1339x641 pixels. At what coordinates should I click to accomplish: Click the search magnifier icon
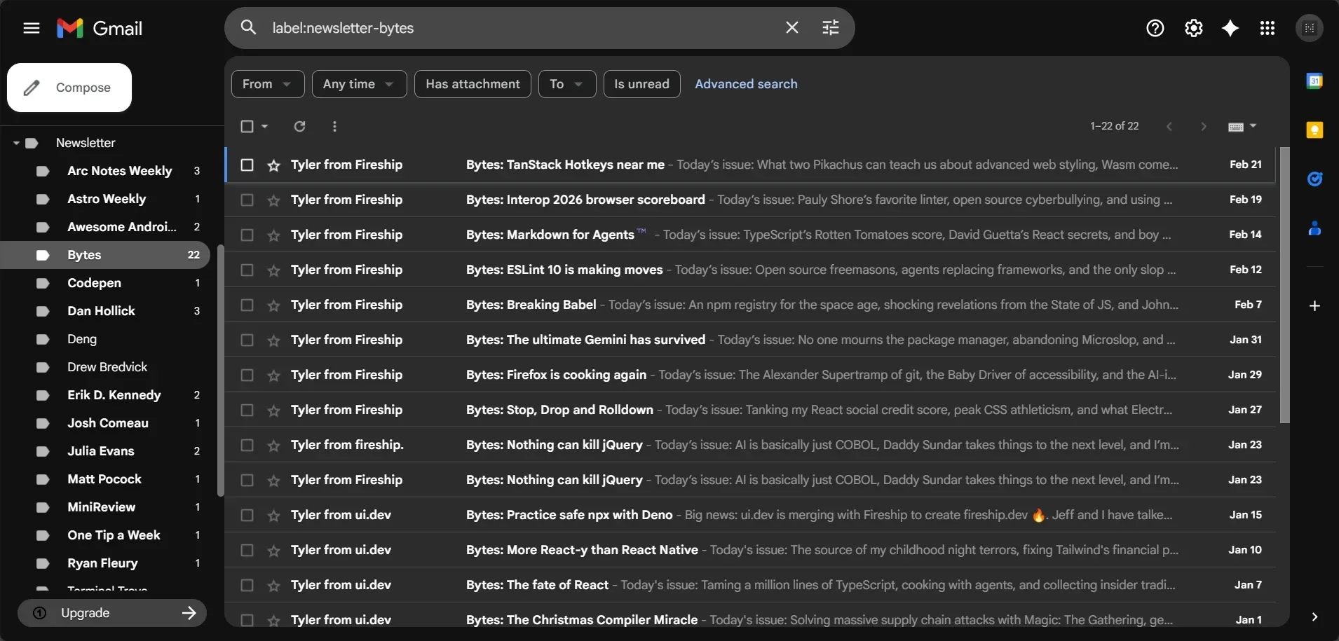pos(248,27)
